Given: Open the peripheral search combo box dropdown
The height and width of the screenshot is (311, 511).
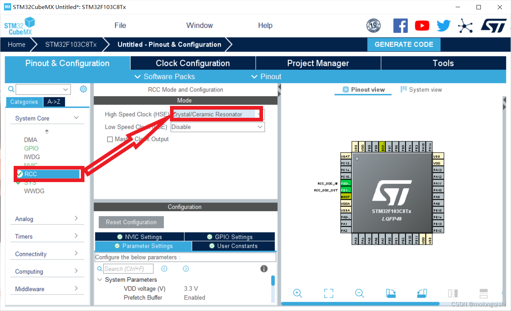Looking at the screenshot, I should tap(65, 89).
